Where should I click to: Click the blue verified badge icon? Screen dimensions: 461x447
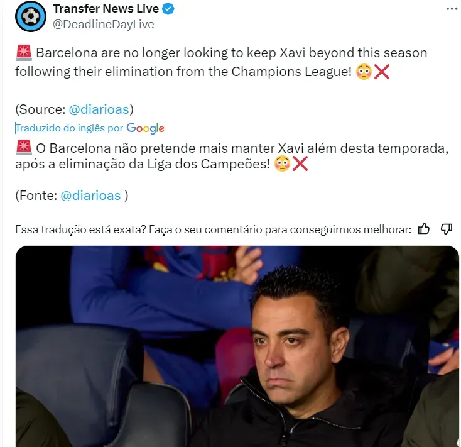point(168,9)
